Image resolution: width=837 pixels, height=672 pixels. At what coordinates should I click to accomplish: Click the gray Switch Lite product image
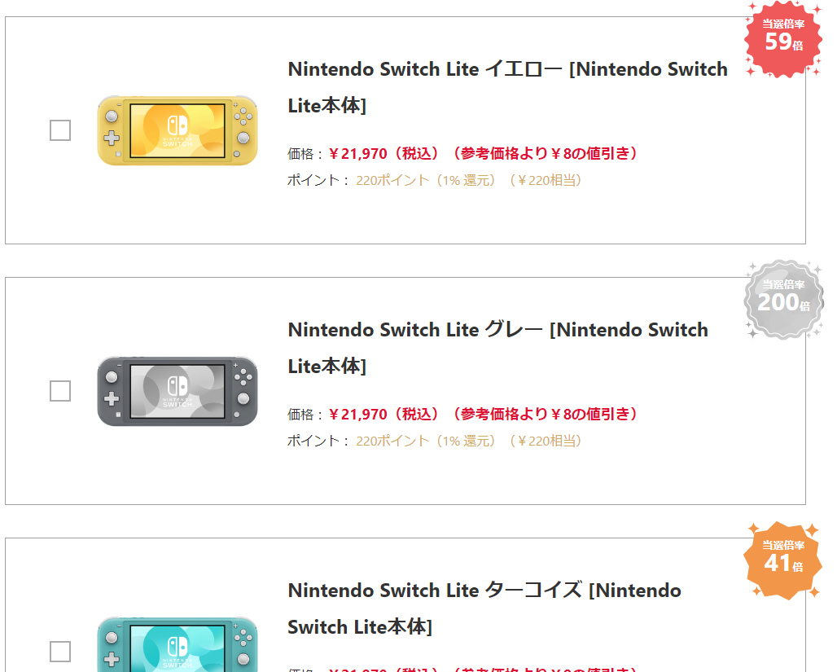[177, 391]
